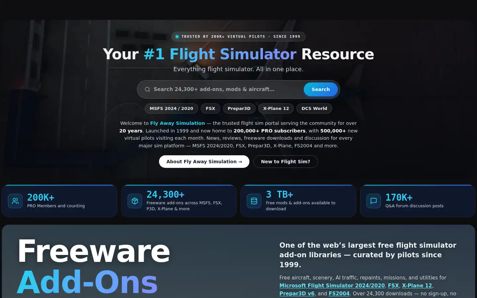477x298 pixels.
Task: Open the FS2004 link
Action: (x=339, y=293)
